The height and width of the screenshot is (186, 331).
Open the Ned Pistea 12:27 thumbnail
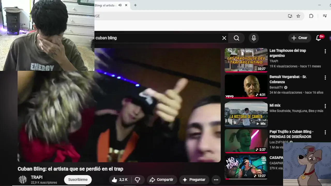coord(246,167)
